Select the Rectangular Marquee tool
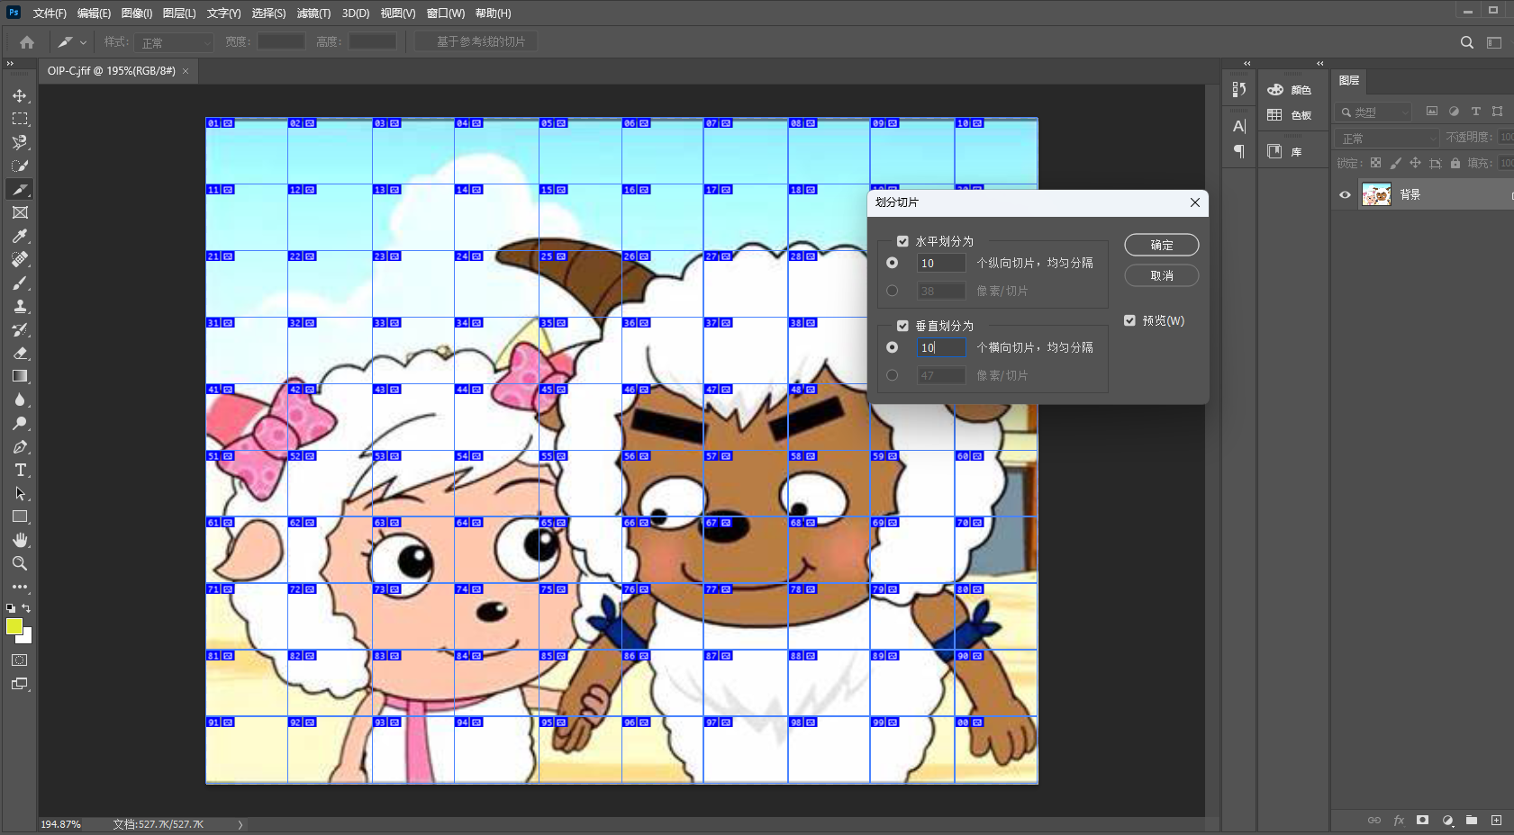The image size is (1514, 835). [x=20, y=119]
